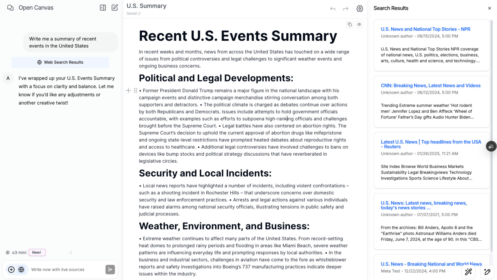Screen dimensions: 497x280
Task: Click the CNN result snippet about extreme summer weather
Action: (x=428, y=111)
